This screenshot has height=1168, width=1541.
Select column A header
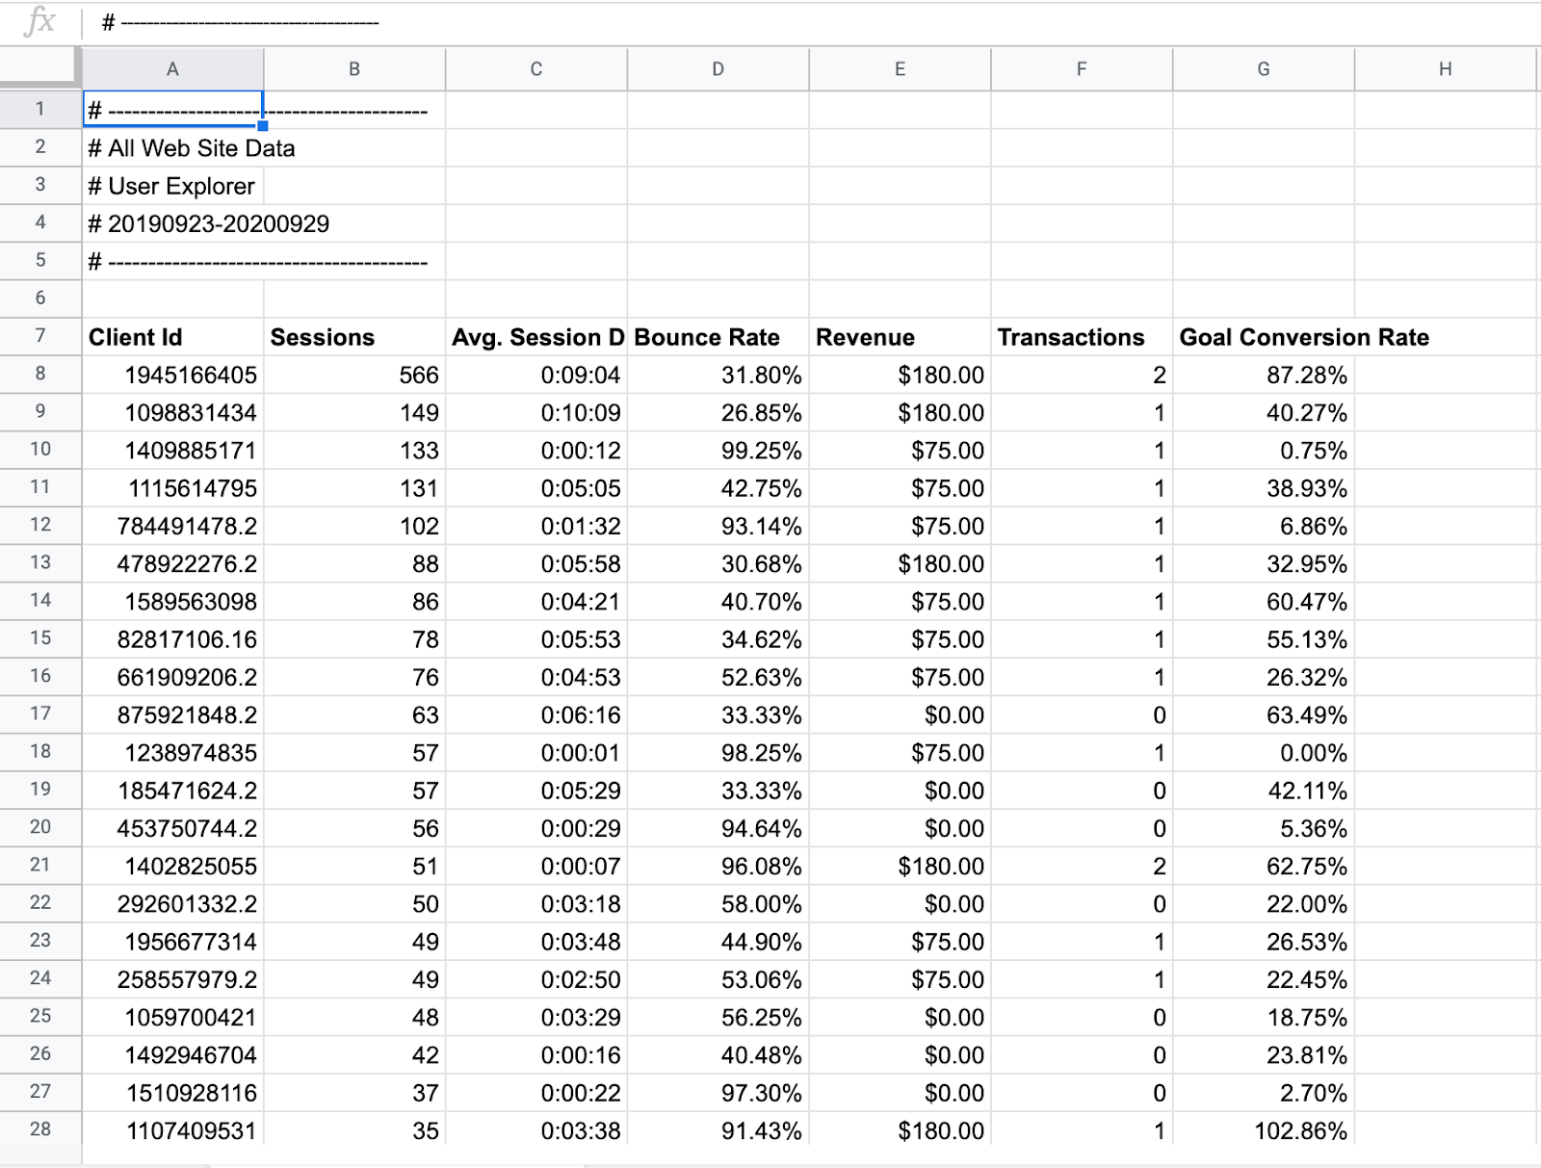pyautogui.click(x=172, y=69)
